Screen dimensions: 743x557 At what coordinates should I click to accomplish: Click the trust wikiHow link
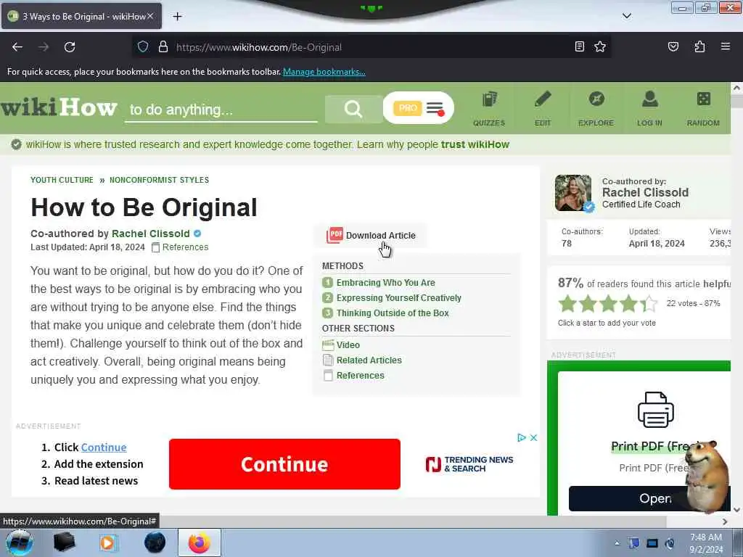pyautogui.click(x=475, y=144)
